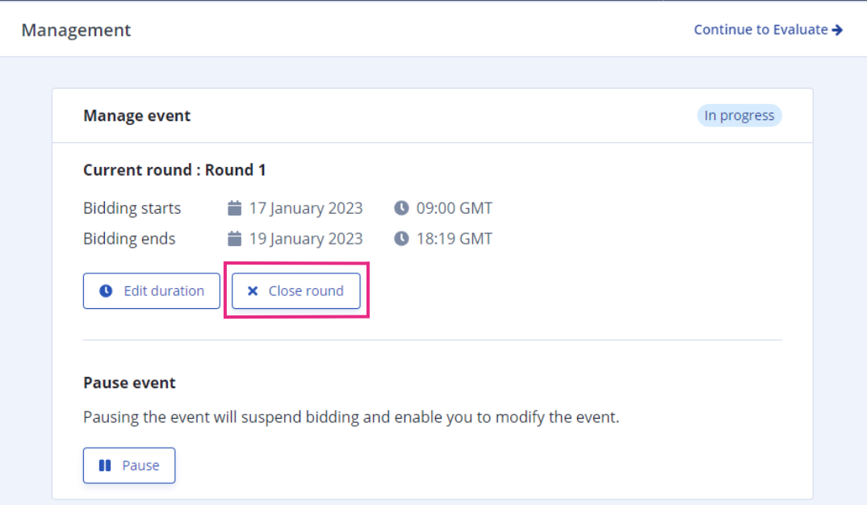The width and height of the screenshot is (867, 505).
Task: Click the In progress status badge
Action: (x=739, y=115)
